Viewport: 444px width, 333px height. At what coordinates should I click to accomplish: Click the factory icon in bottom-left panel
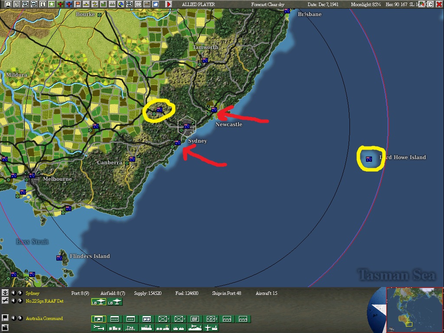pyautogui.click(x=5, y=329)
